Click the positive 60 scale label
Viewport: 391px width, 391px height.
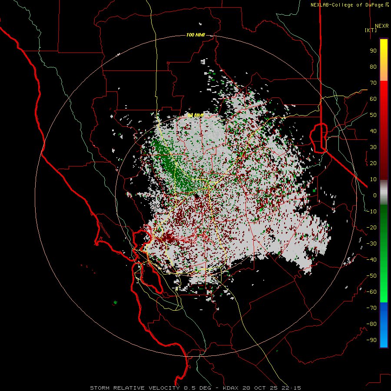pyautogui.click(x=373, y=99)
